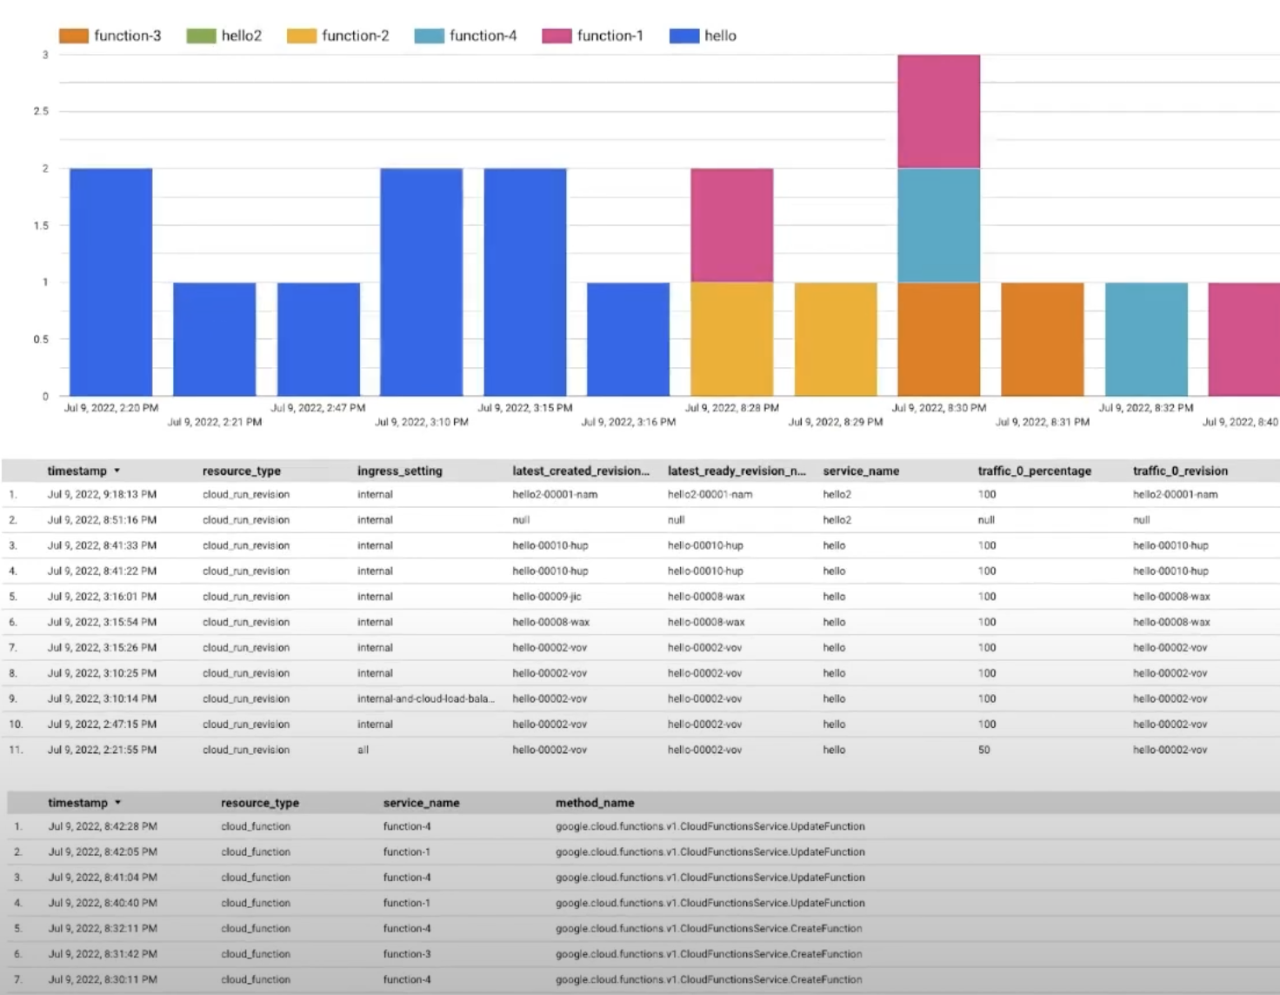Select the yellow function-2 bar at 8:29 PM
Screen dimensions: 1280x995
click(836, 339)
